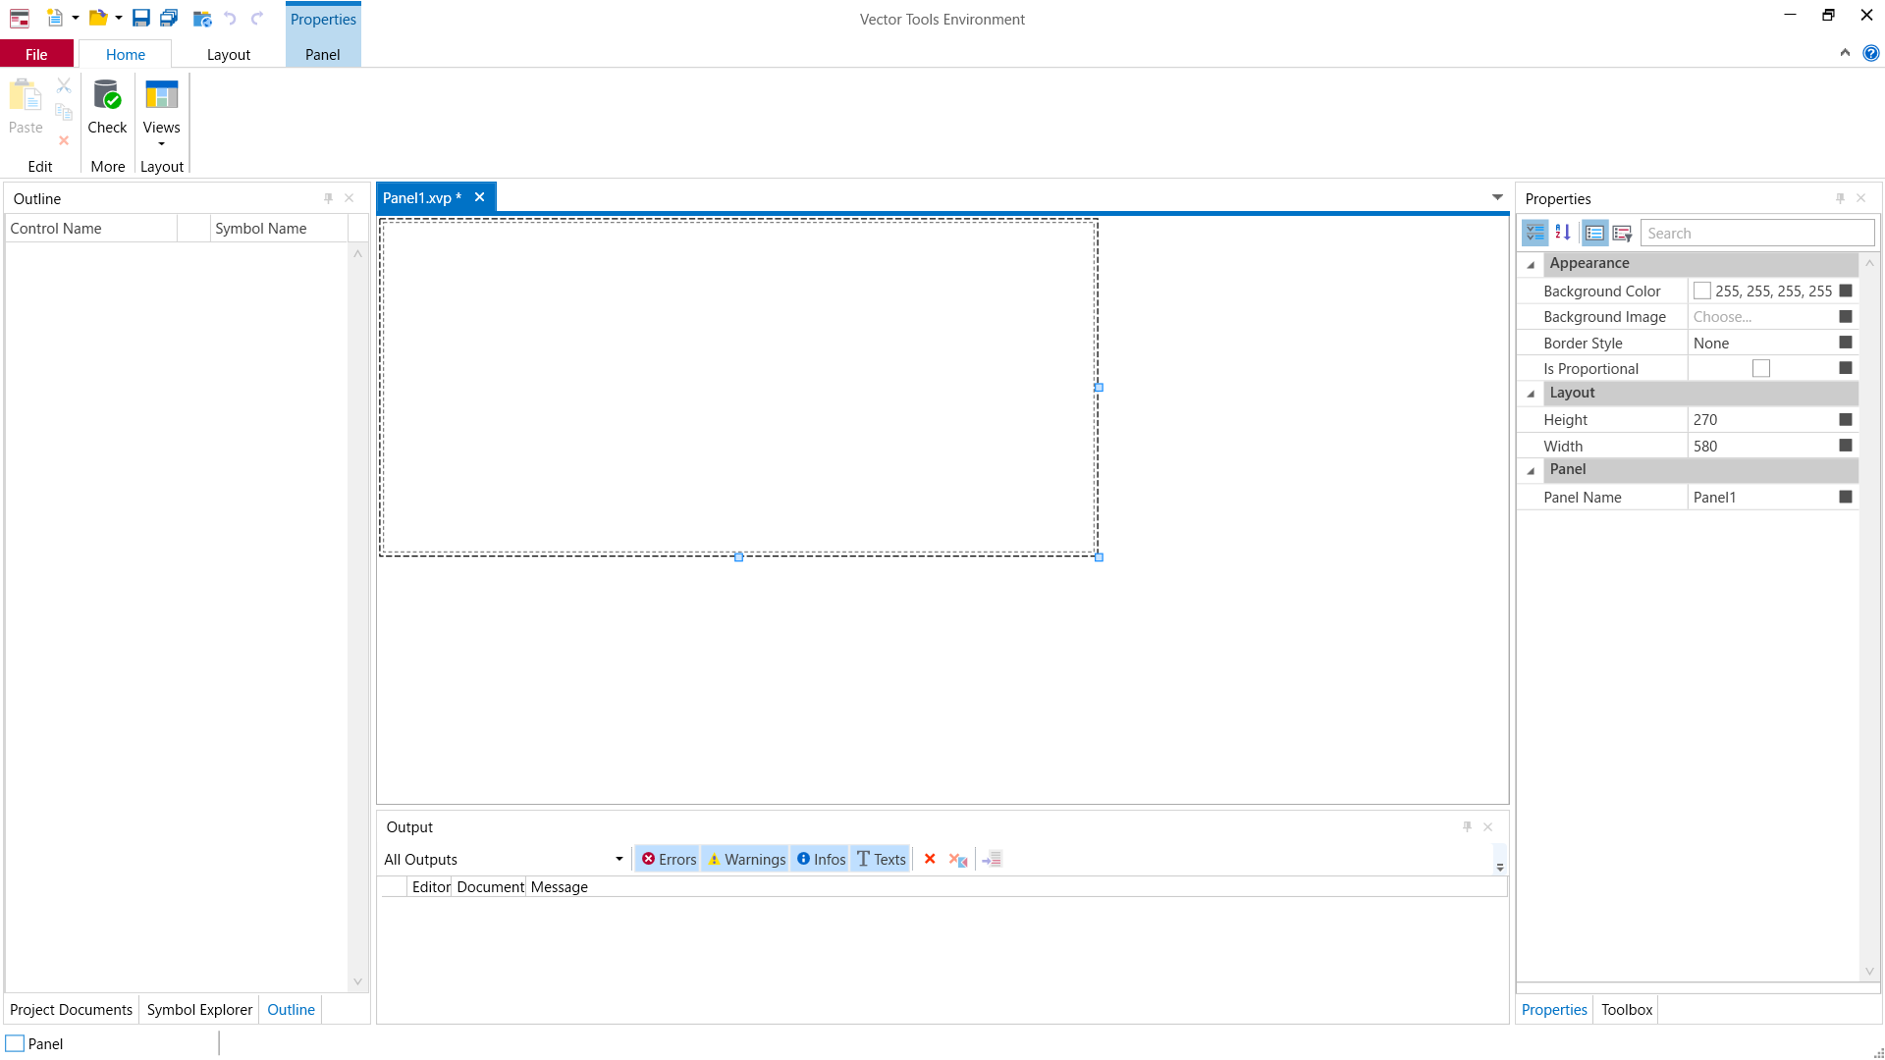
Task: Switch to the Toolbox tab
Action: (1627, 1009)
